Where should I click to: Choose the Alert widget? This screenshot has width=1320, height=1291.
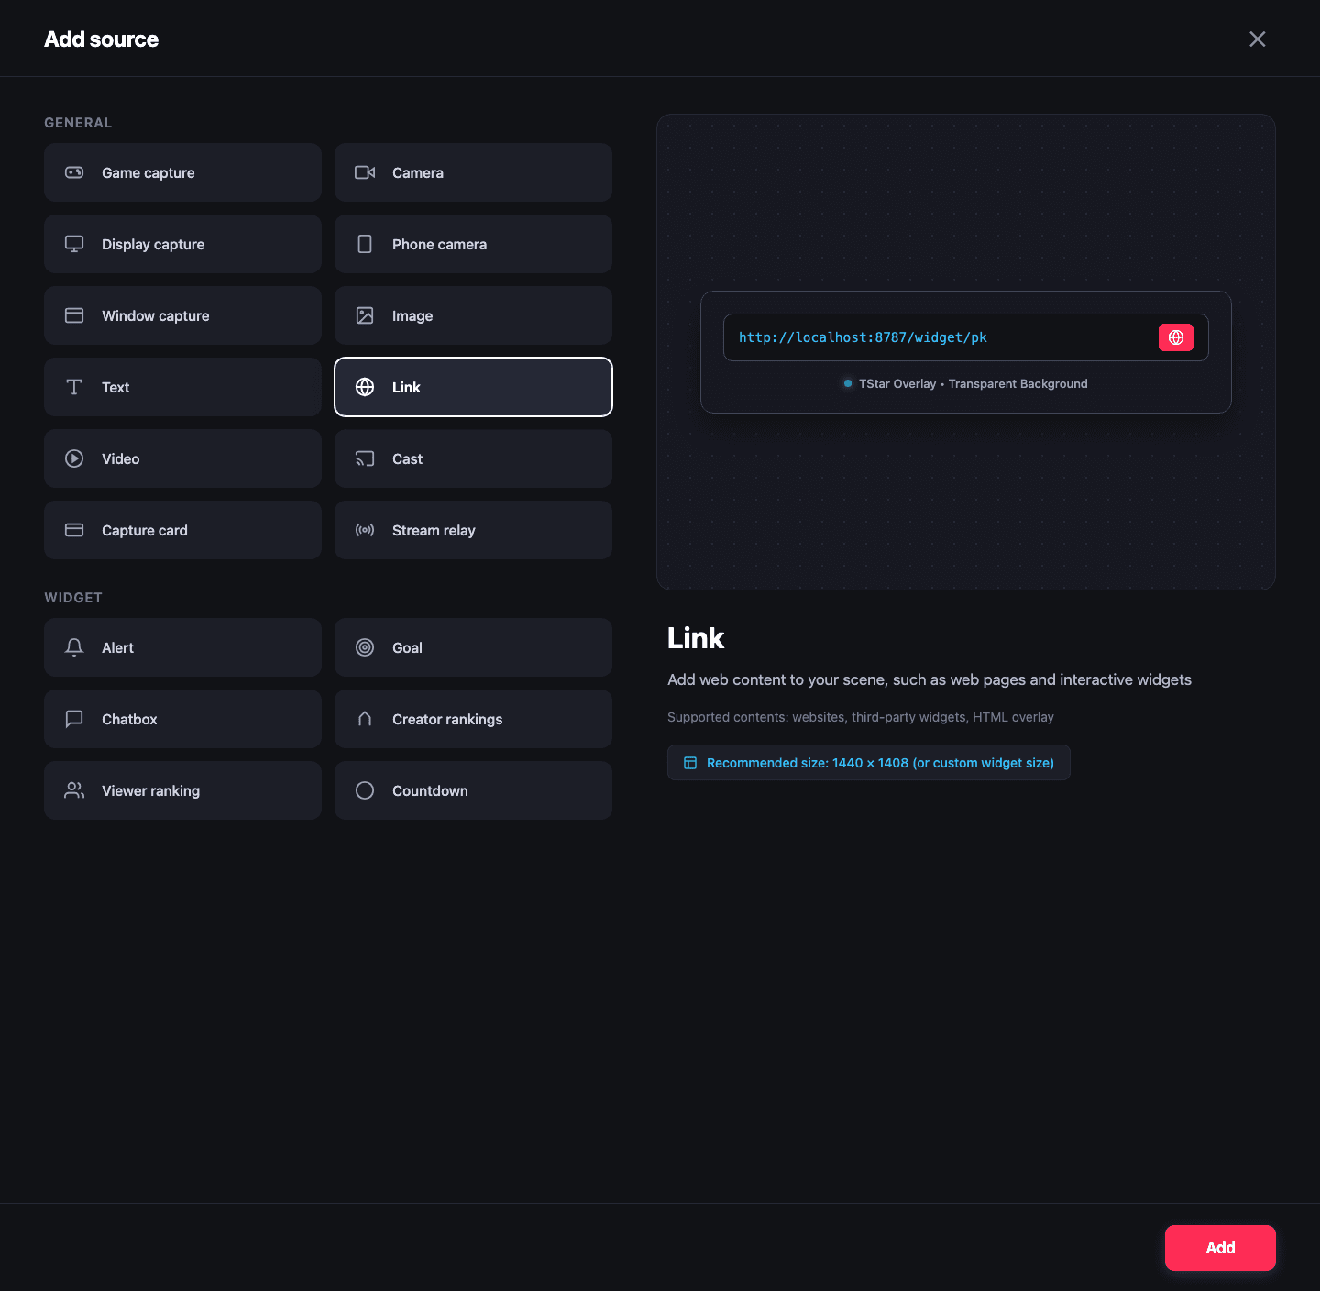(182, 647)
